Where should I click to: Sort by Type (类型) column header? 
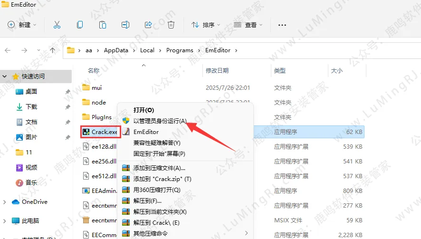pos(279,71)
